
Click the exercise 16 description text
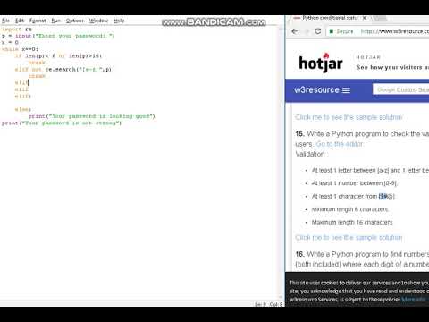362,259
